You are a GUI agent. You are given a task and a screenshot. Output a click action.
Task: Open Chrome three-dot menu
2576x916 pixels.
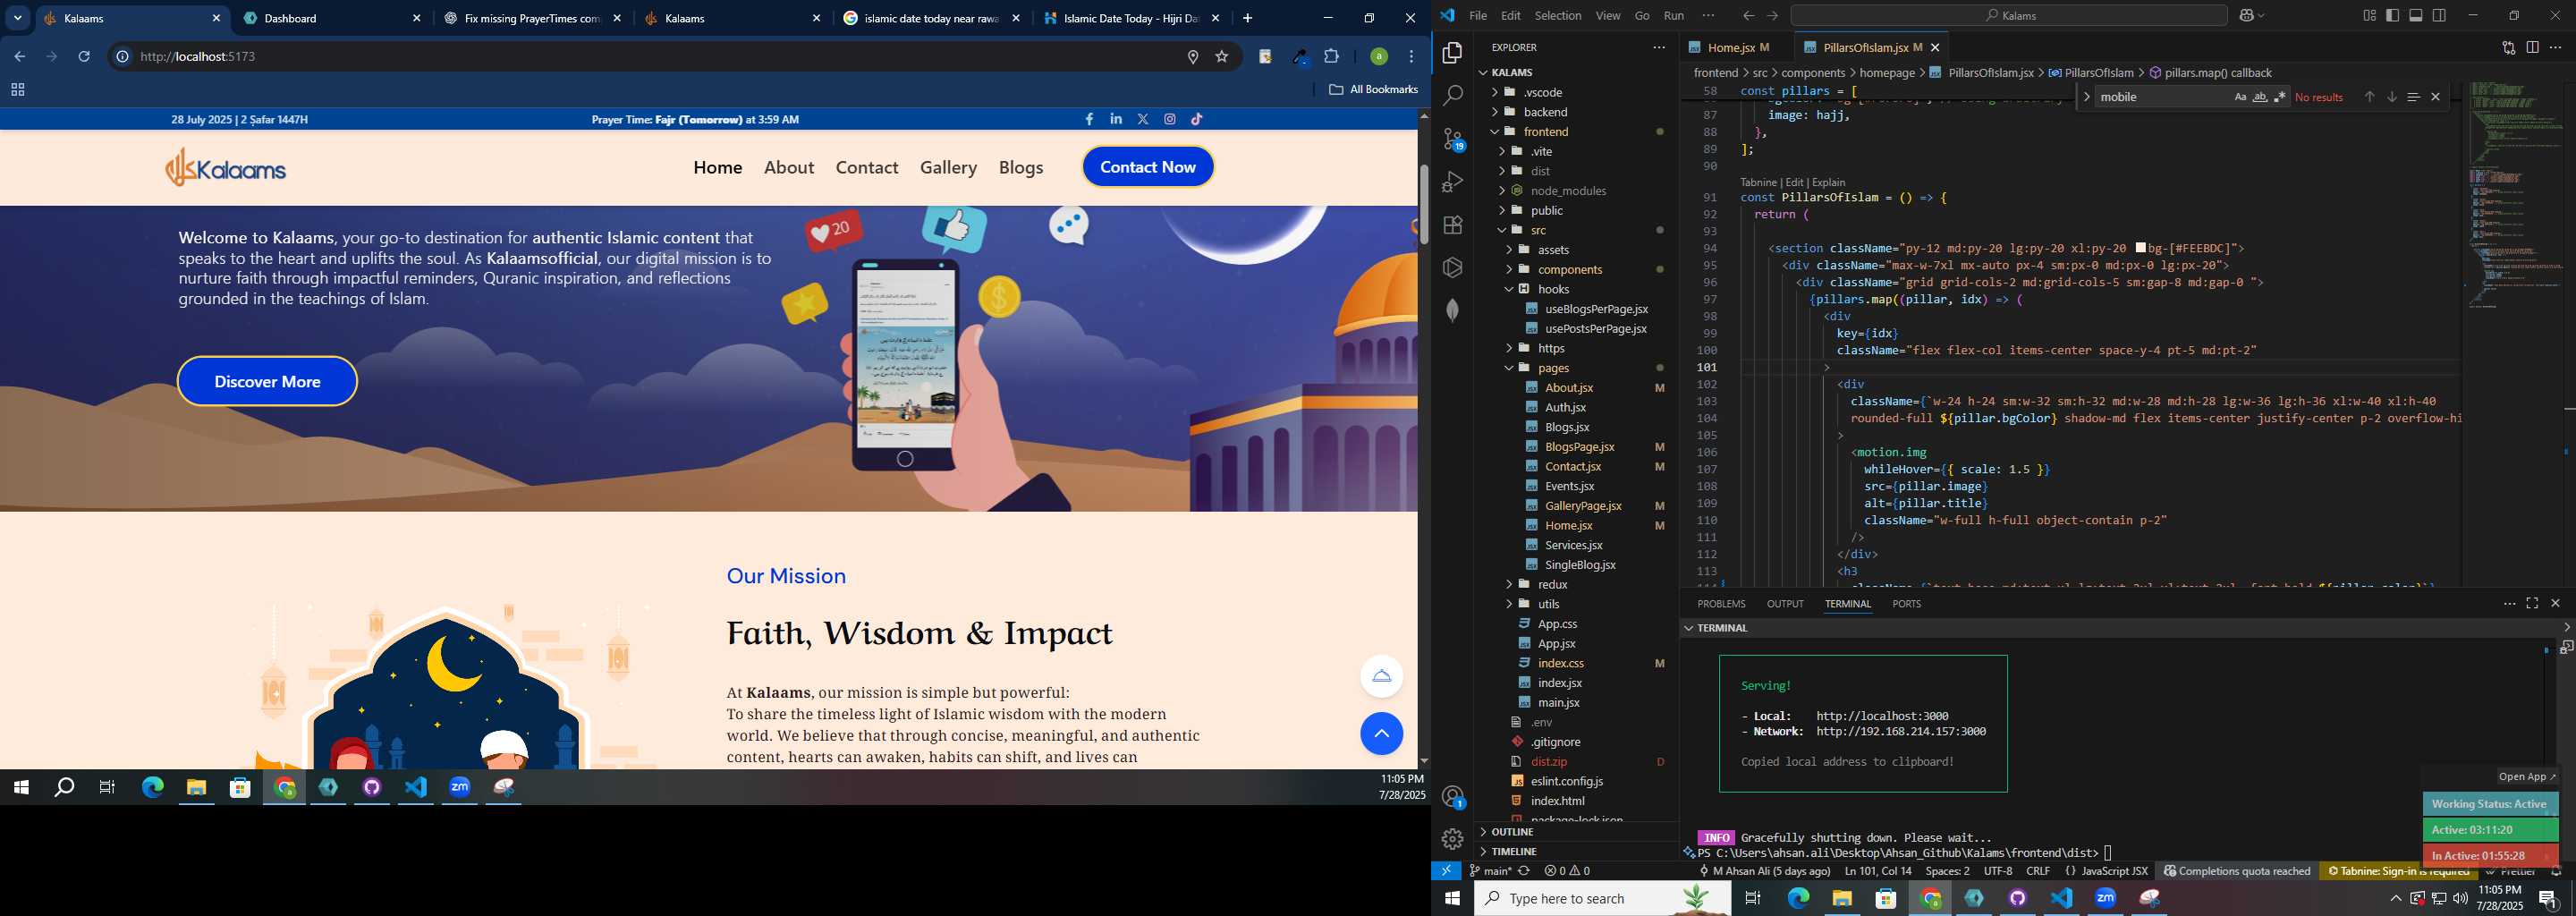point(1412,57)
